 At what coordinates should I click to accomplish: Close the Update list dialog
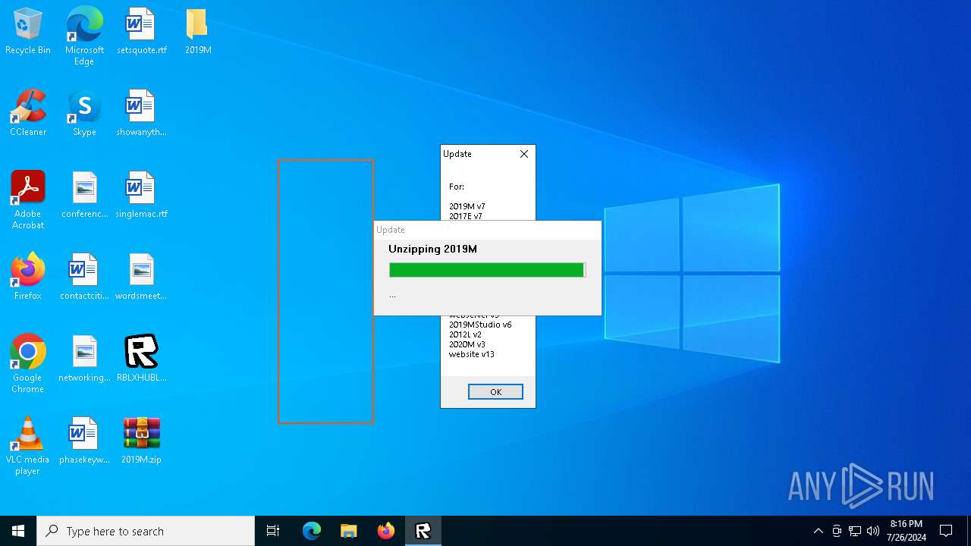click(523, 154)
